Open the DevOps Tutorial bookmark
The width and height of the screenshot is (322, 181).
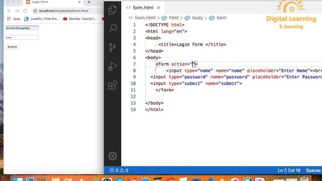click(79, 19)
